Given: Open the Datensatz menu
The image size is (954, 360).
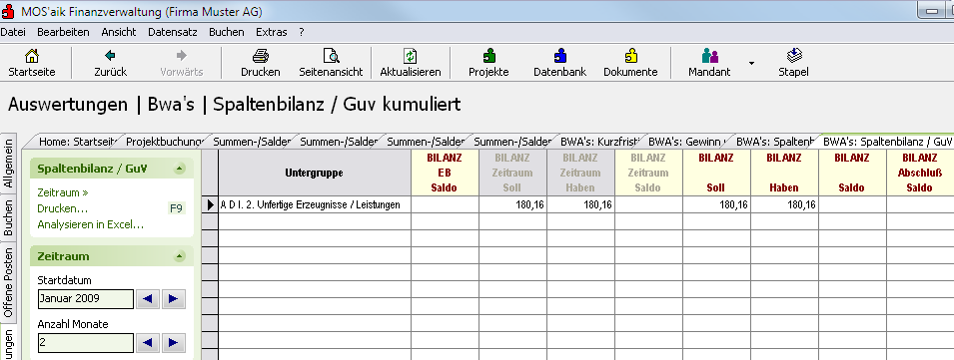Looking at the screenshot, I should (172, 32).
